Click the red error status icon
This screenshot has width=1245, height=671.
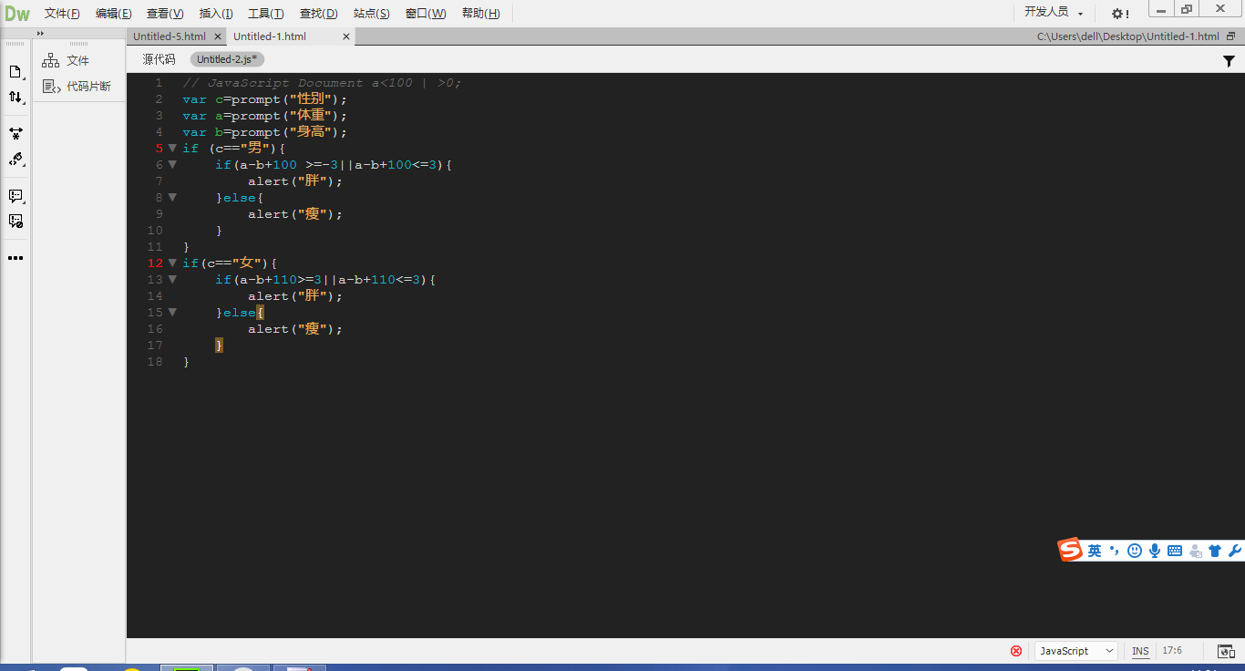click(1016, 651)
